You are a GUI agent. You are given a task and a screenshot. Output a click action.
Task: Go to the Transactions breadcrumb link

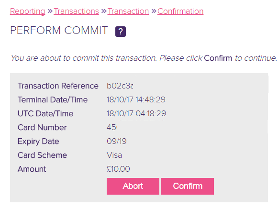76,11
